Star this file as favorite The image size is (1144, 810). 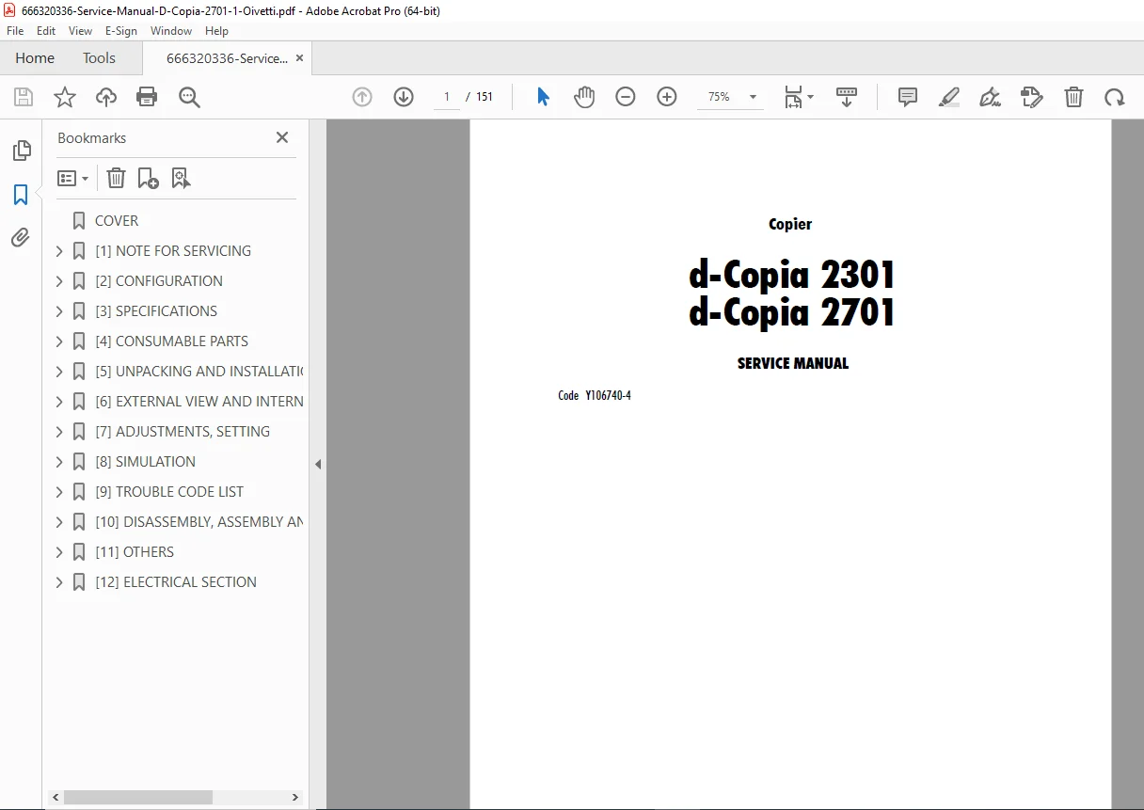[65, 97]
